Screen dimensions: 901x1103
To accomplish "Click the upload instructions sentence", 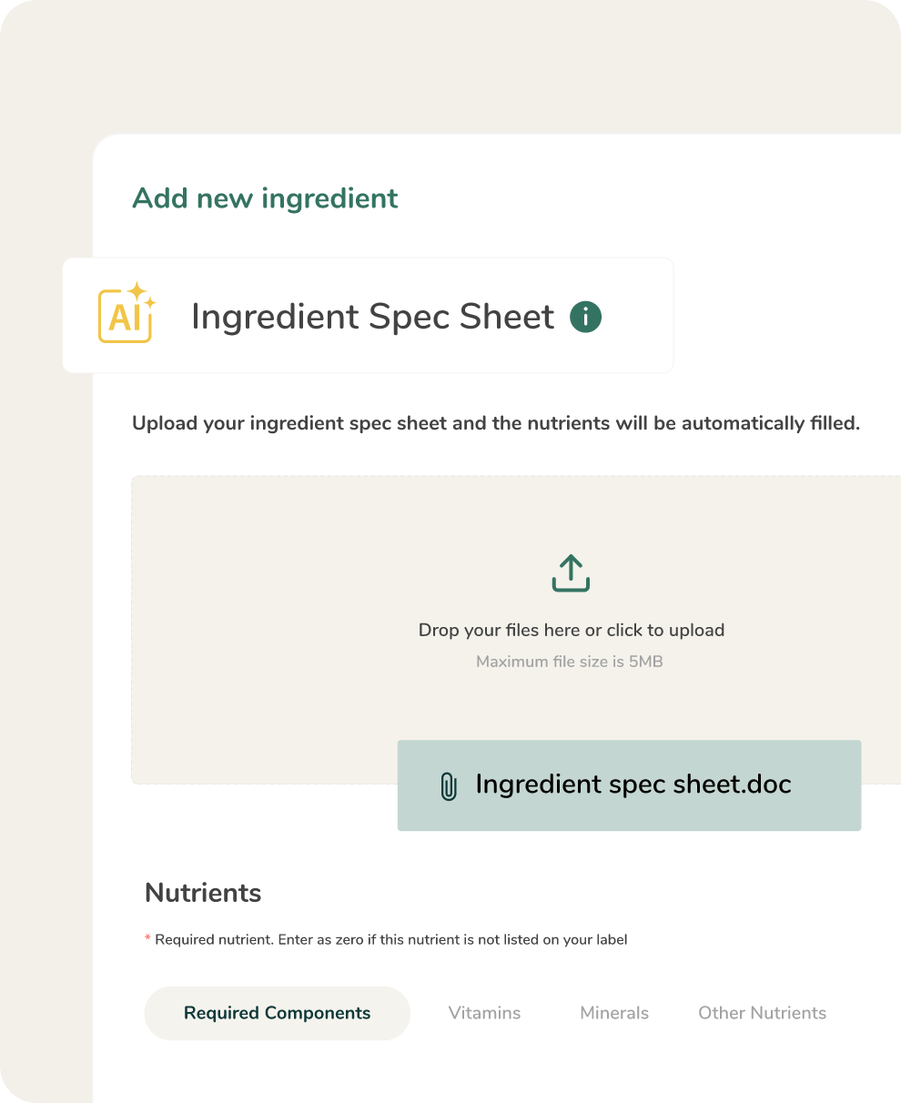I will [x=496, y=423].
